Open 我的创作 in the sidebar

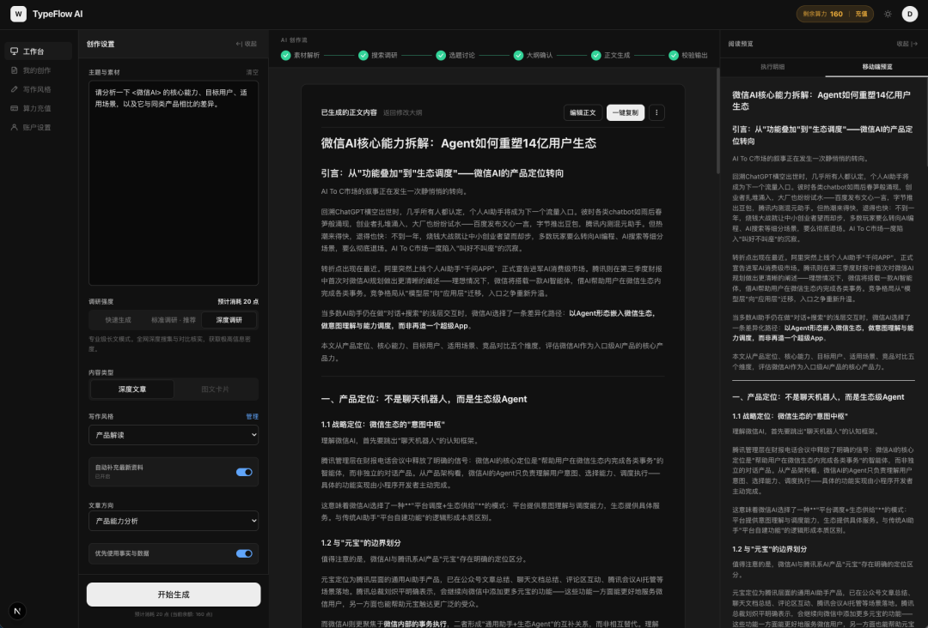[x=39, y=70]
